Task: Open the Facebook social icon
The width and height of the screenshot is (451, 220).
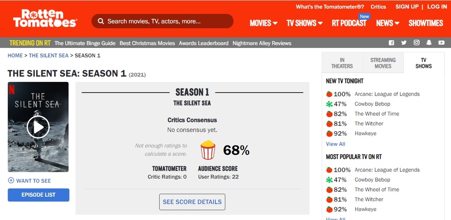Action: pos(391,43)
